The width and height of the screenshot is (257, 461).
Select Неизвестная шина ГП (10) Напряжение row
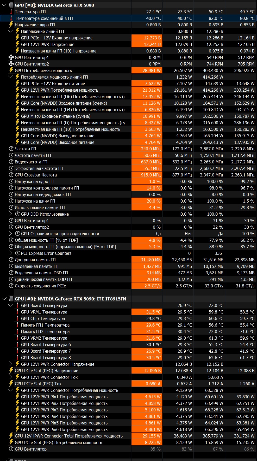tap(128, 51)
